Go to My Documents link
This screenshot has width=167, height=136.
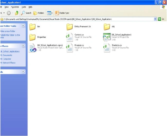tap(6, 55)
